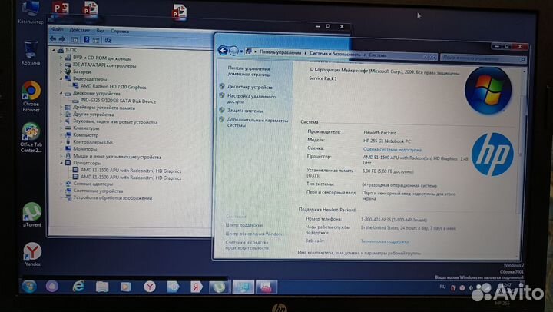Open Дополнительные параметры системы link
This screenshot has width=553, height=312.
(257, 123)
